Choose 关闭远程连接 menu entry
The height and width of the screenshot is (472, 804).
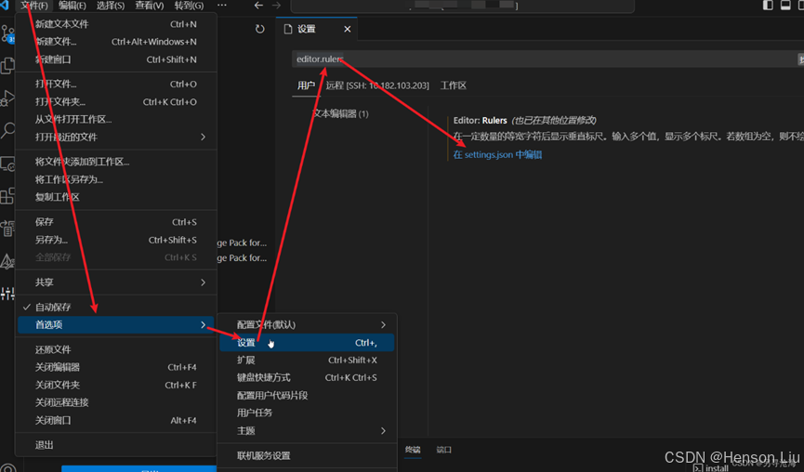coord(116,403)
